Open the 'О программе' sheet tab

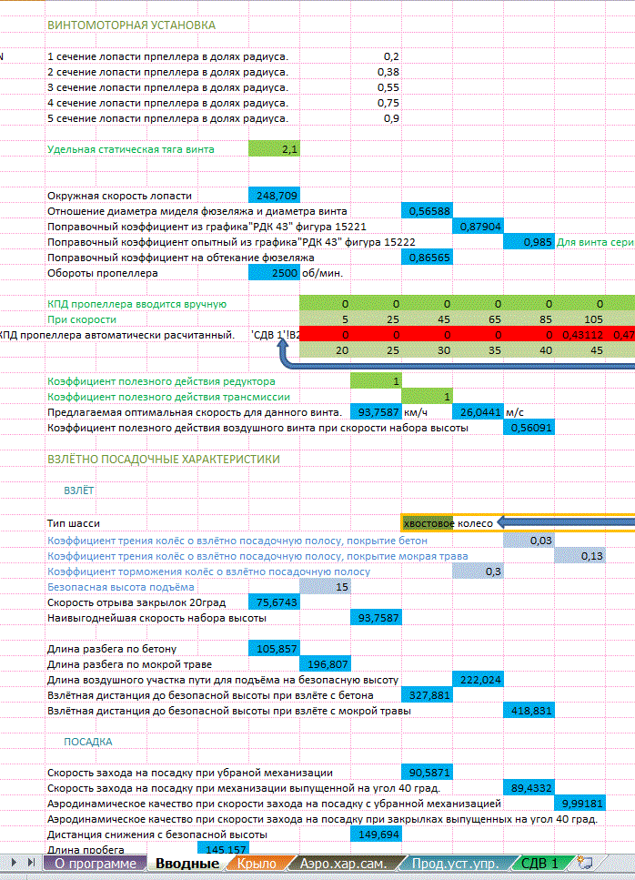[x=96, y=863]
